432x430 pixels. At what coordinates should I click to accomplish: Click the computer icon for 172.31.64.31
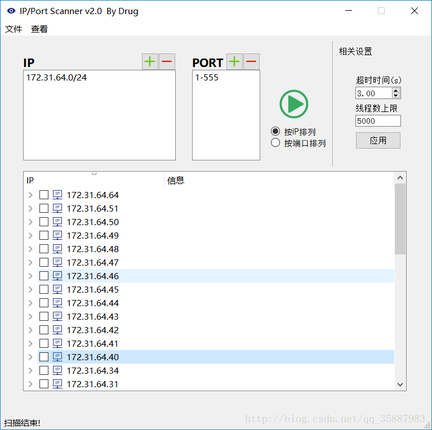tap(57, 384)
